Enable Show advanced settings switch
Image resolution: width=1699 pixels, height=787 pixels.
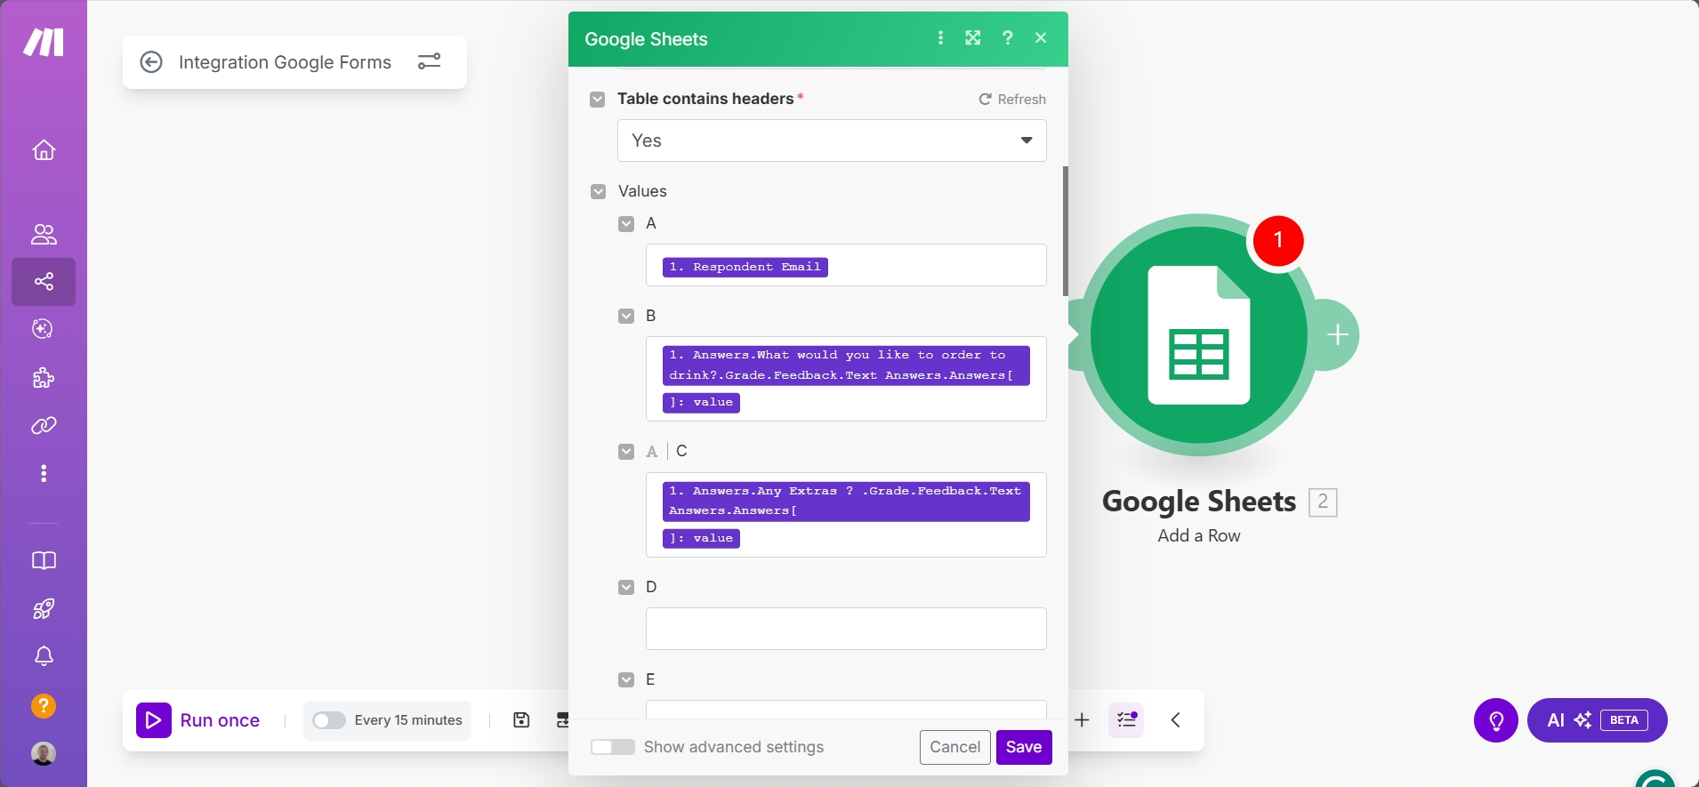coord(613,747)
